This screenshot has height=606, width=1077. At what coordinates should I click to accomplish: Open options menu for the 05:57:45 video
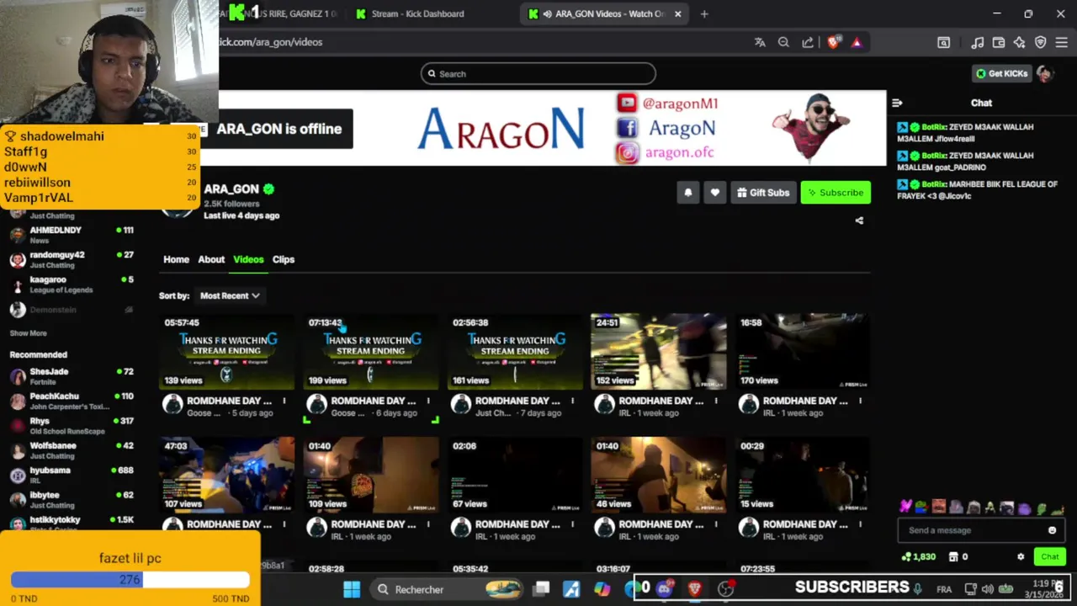click(x=284, y=401)
